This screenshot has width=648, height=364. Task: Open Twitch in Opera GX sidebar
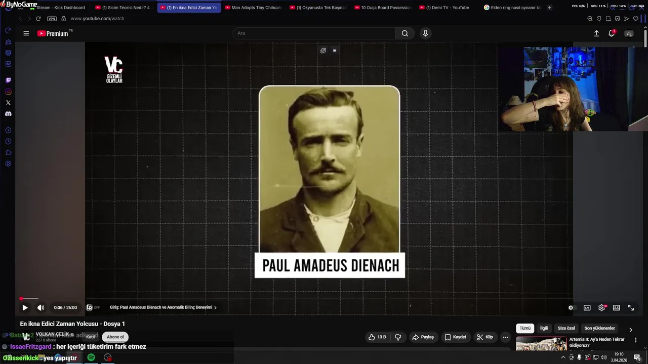click(8, 80)
